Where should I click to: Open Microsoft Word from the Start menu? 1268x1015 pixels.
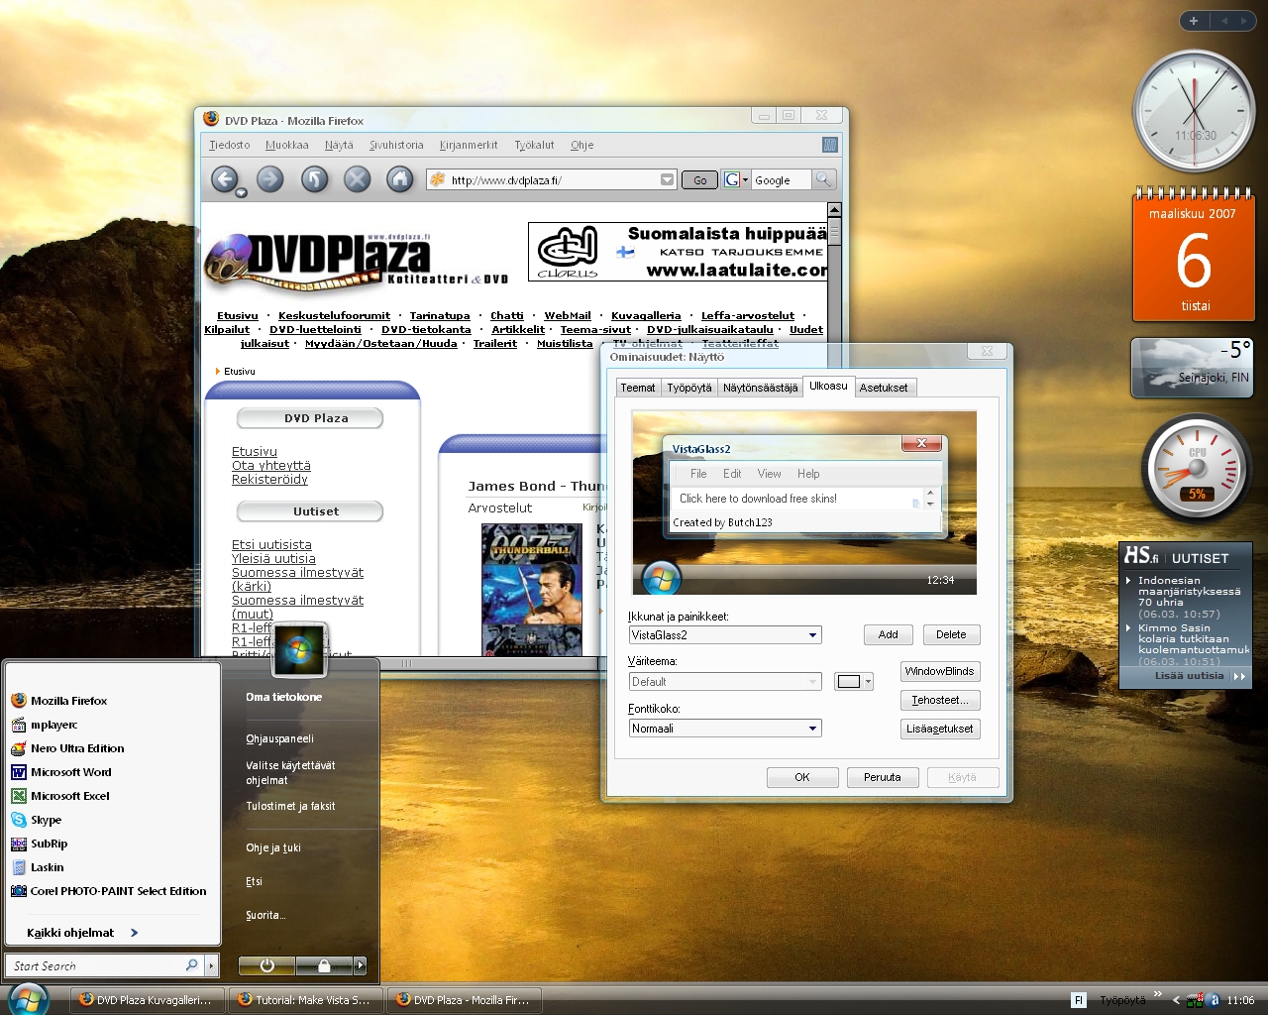coord(69,772)
